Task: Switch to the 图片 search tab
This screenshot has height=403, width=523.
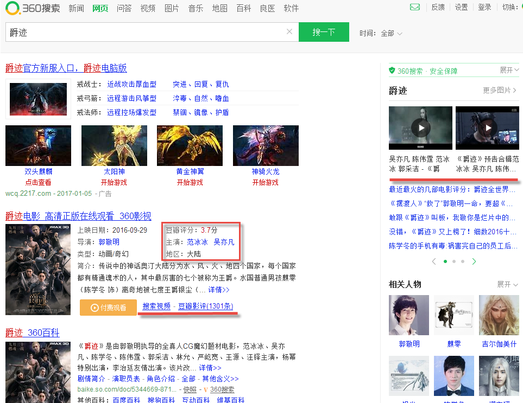Action: click(172, 8)
